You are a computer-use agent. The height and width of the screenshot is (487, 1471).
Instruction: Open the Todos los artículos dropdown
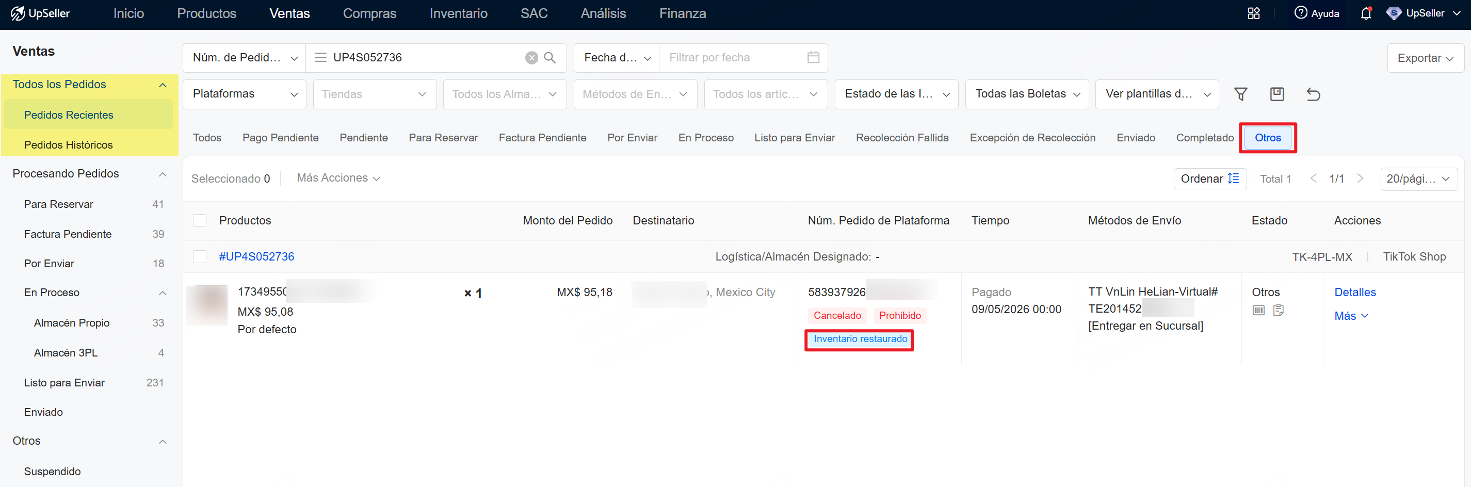(x=766, y=94)
